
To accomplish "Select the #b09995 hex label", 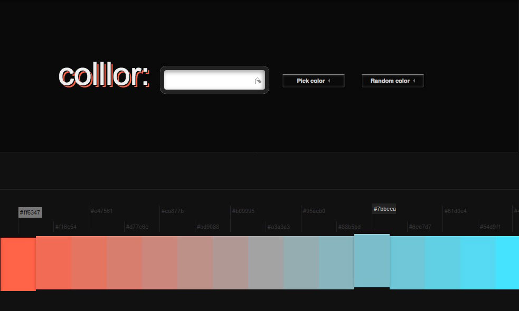I will point(243,211).
